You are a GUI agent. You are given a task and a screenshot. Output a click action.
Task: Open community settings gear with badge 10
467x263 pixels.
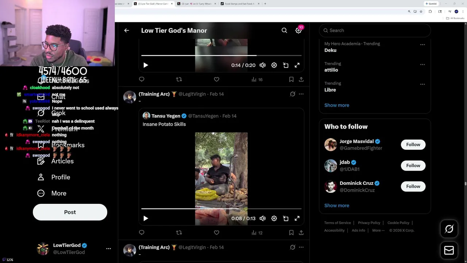[x=298, y=31]
